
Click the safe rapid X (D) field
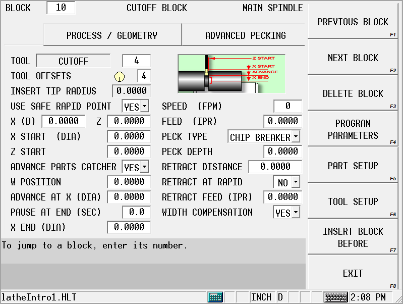click(x=63, y=121)
